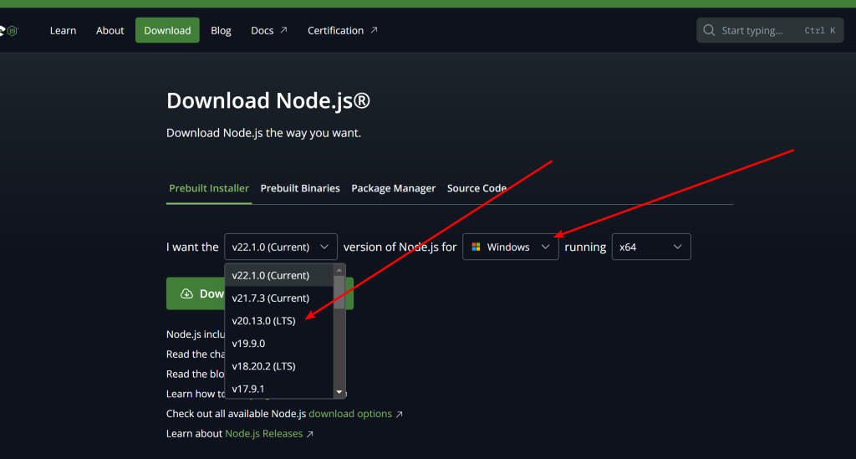Click the cloud download icon on green button

click(x=185, y=293)
